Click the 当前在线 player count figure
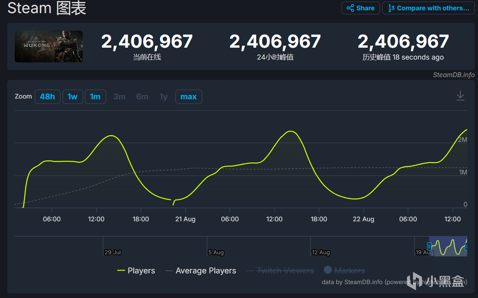The image size is (478, 298). point(147,42)
